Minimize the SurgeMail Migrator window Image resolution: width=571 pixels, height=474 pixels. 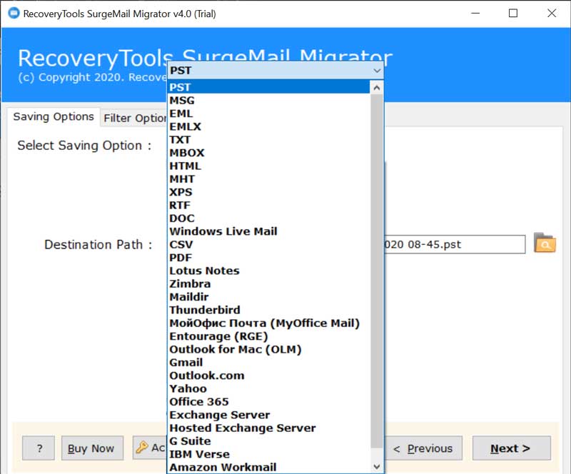click(x=475, y=14)
